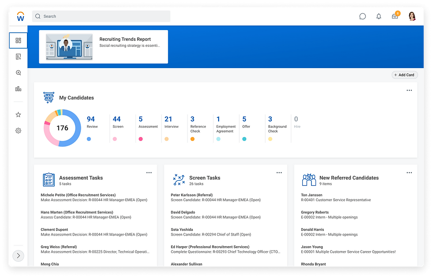Open the Assessment Tasks options menu
The image size is (433, 278).
[x=149, y=173]
